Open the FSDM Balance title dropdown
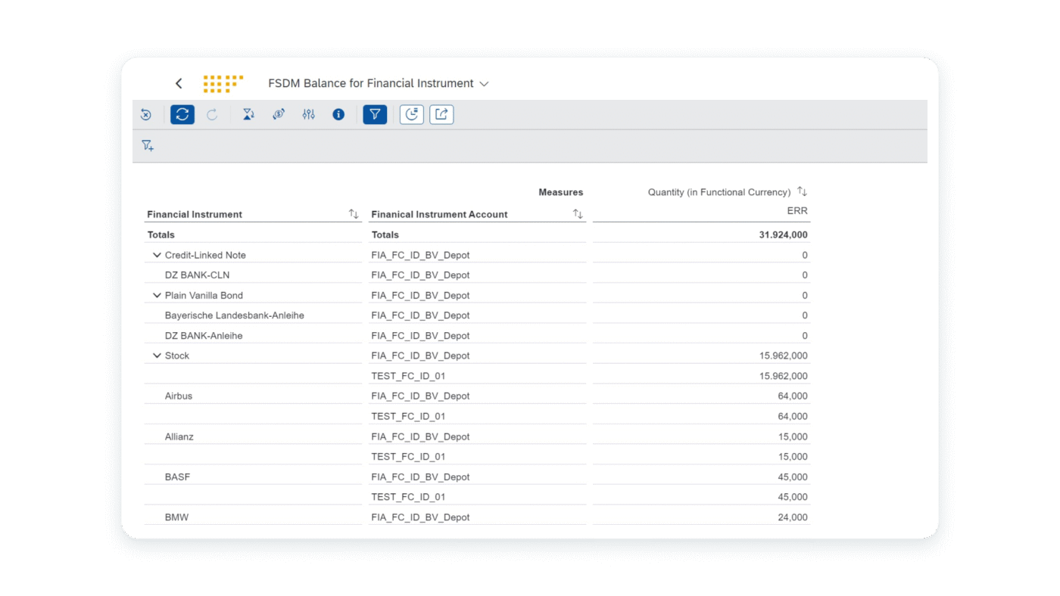This screenshot has width=1060, height=596. [x=484, y=84]
